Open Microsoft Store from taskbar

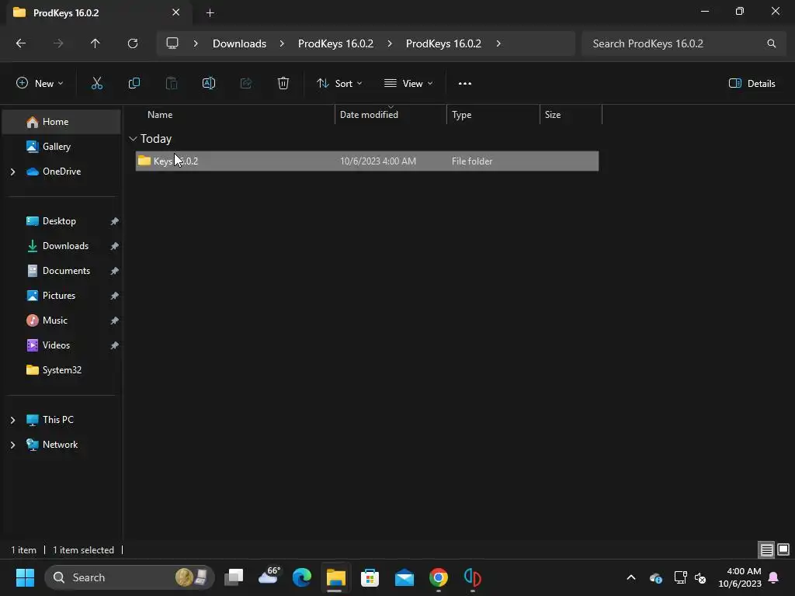point(370,577)
